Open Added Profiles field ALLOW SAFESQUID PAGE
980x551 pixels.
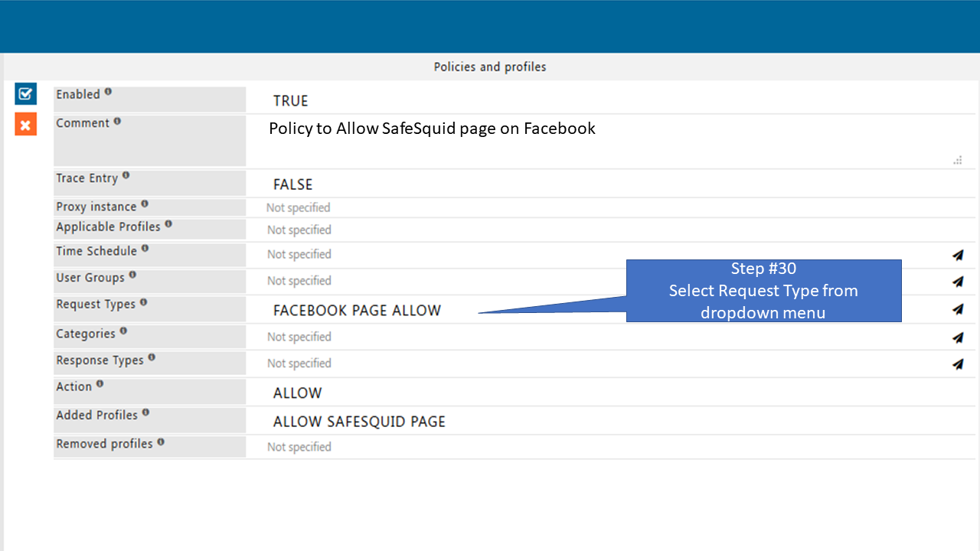pyautogui.click(x=359, y=422)
